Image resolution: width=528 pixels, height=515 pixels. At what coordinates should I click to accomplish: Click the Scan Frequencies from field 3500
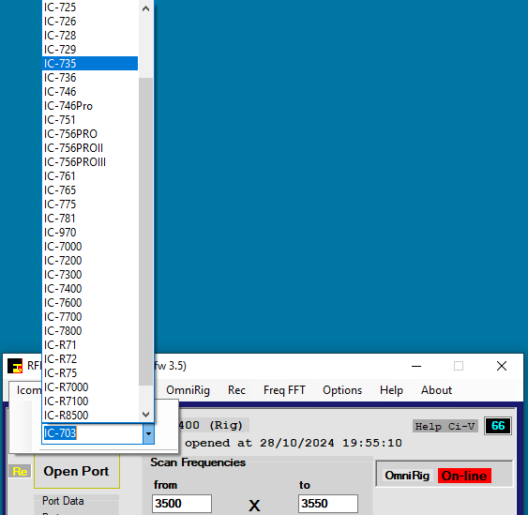[182, 504]
